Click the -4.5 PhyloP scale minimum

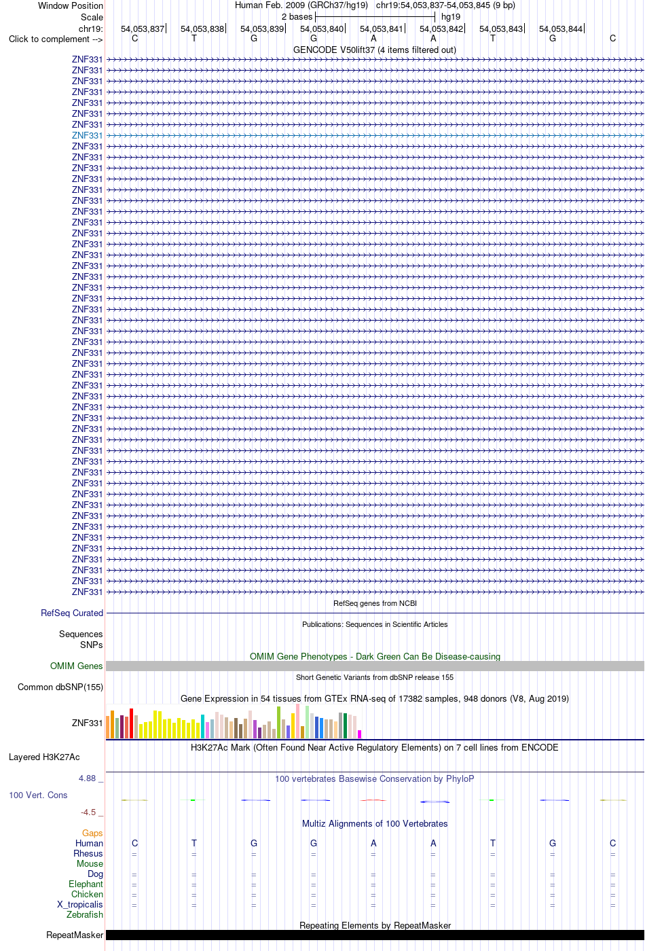88,812
